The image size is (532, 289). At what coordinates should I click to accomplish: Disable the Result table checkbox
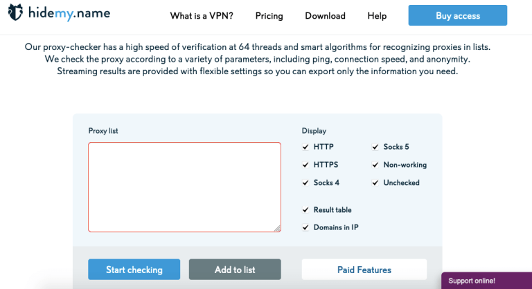[305, 210]
